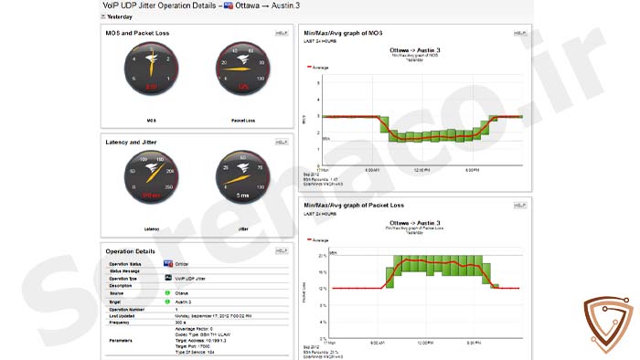Viewport: 640px width, 360px height.
Task: Click the green status icon next to Ottawa source
Action: pyautogui.click(x=167, y=293)
